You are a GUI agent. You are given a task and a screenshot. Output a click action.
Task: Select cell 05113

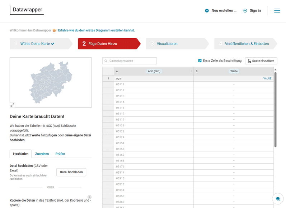[154, 96]
